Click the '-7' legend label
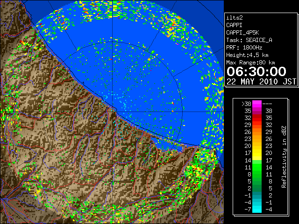The image size is (299, 224). 248,210
